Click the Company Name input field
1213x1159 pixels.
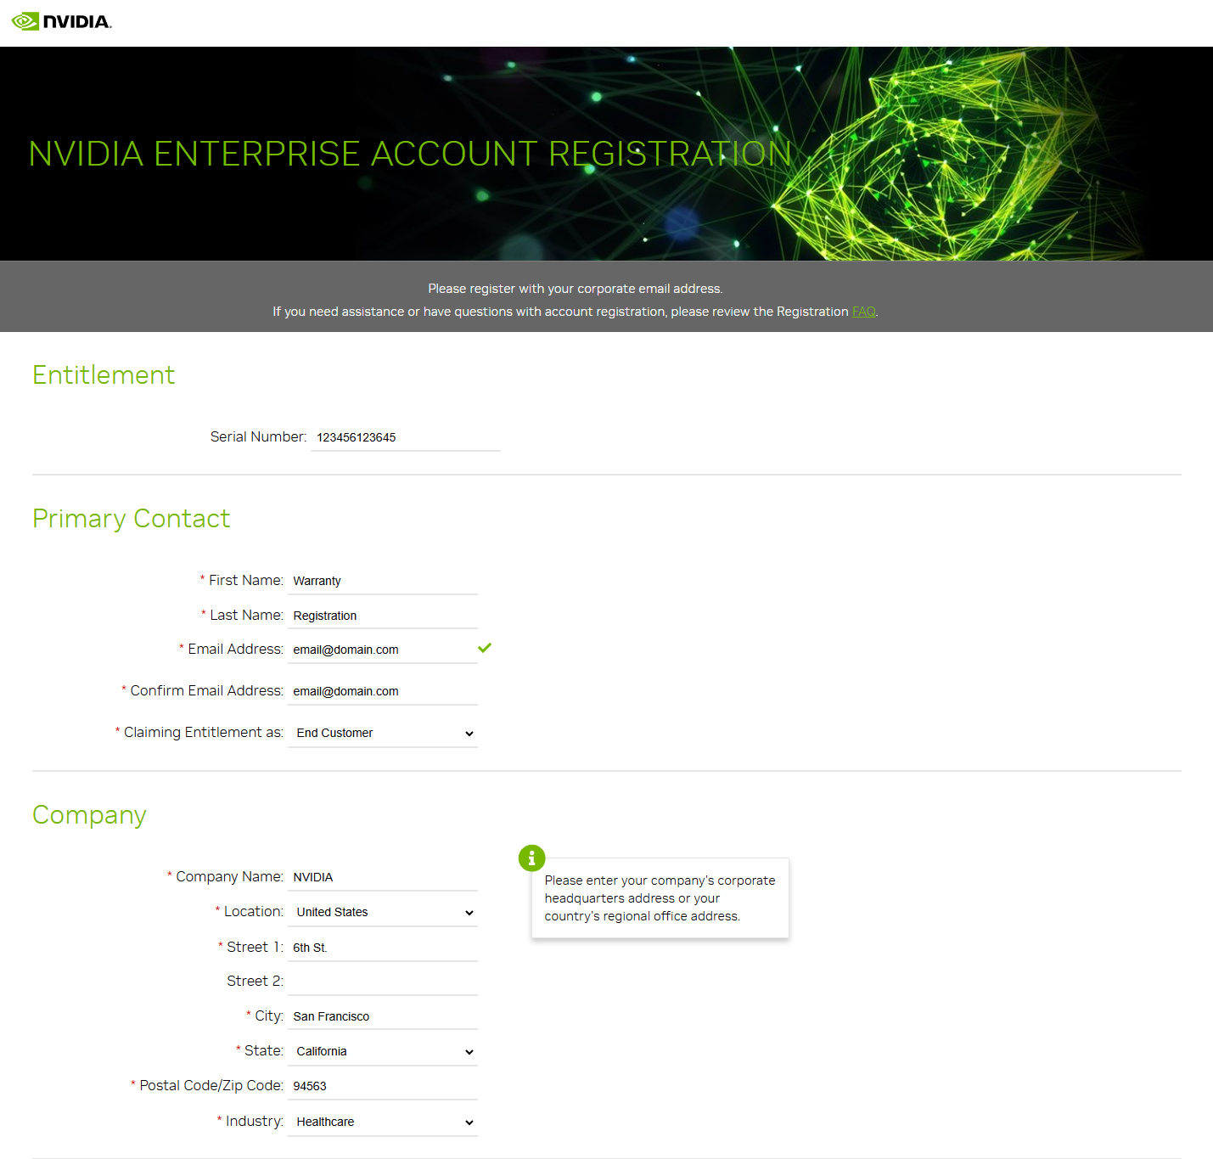click(383, 877)
